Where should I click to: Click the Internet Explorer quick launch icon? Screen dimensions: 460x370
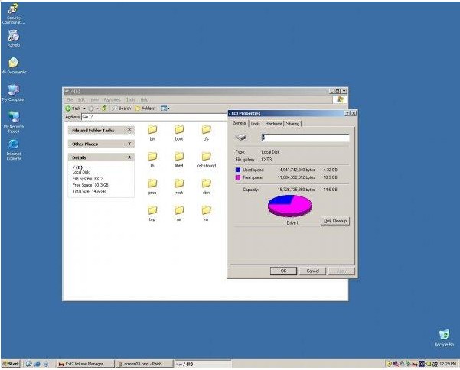point(38,364)
